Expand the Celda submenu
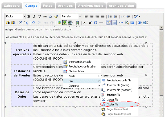Image resolution: width=165 pixels, height=117 pixels. pyautogui.click(x=82, y=76)
